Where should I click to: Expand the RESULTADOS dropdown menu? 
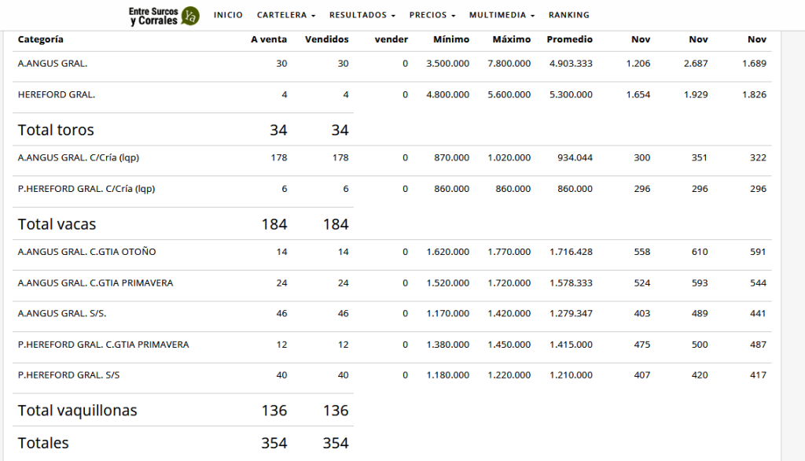(x=362, y=15)
